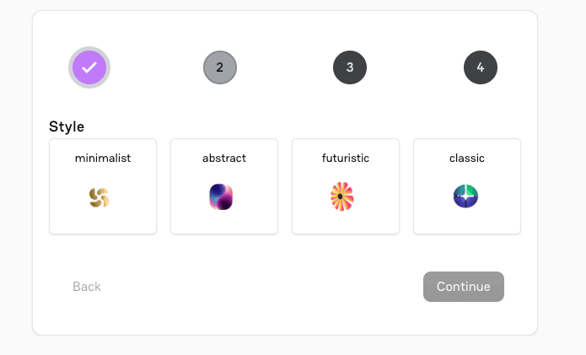Open step 4 of the wizard
This screenshot has width=586, height=355.
(481, 67)
